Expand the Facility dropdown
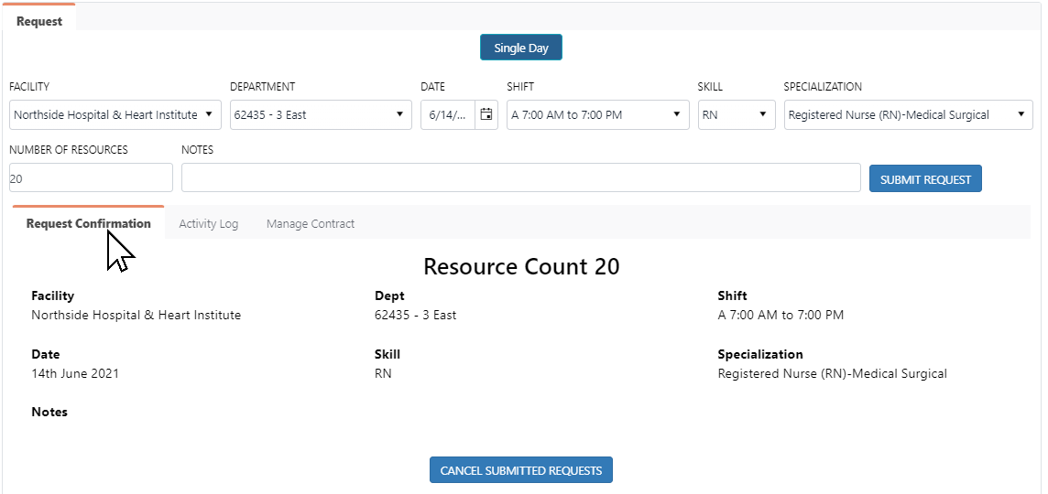1048x494 pixels. (115, 115)
